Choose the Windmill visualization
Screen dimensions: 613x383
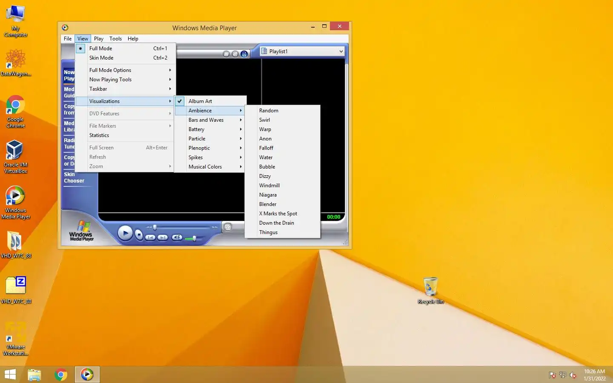click(x=282, y=186)
